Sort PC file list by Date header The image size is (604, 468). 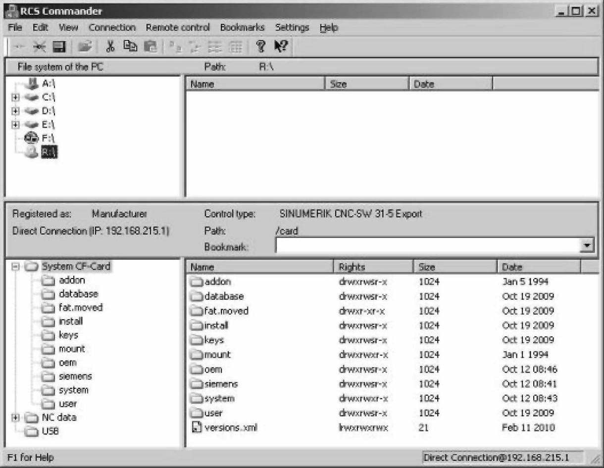pyautogui.click(x=451, y=85)
